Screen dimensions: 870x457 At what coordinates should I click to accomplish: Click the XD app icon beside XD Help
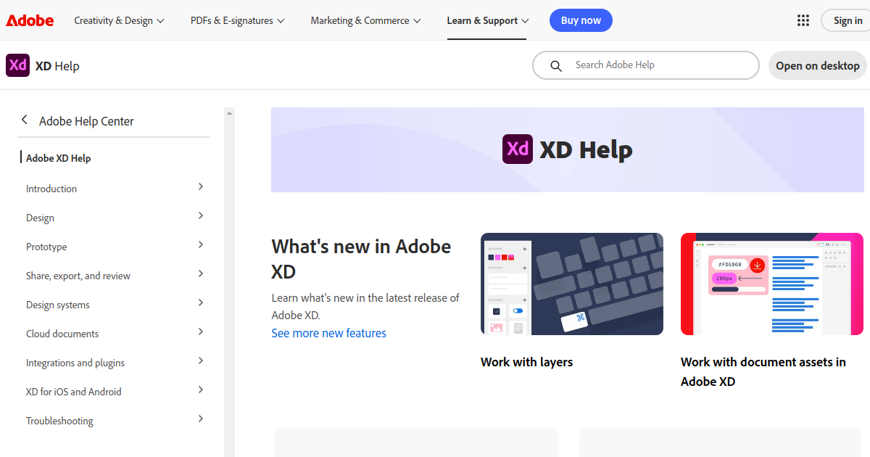click(18, 65)
